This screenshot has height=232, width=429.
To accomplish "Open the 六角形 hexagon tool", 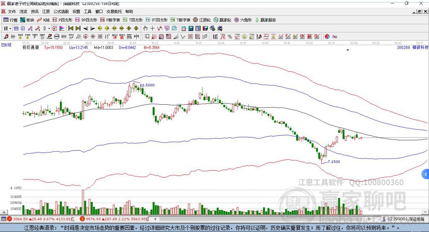I will 243,20.
